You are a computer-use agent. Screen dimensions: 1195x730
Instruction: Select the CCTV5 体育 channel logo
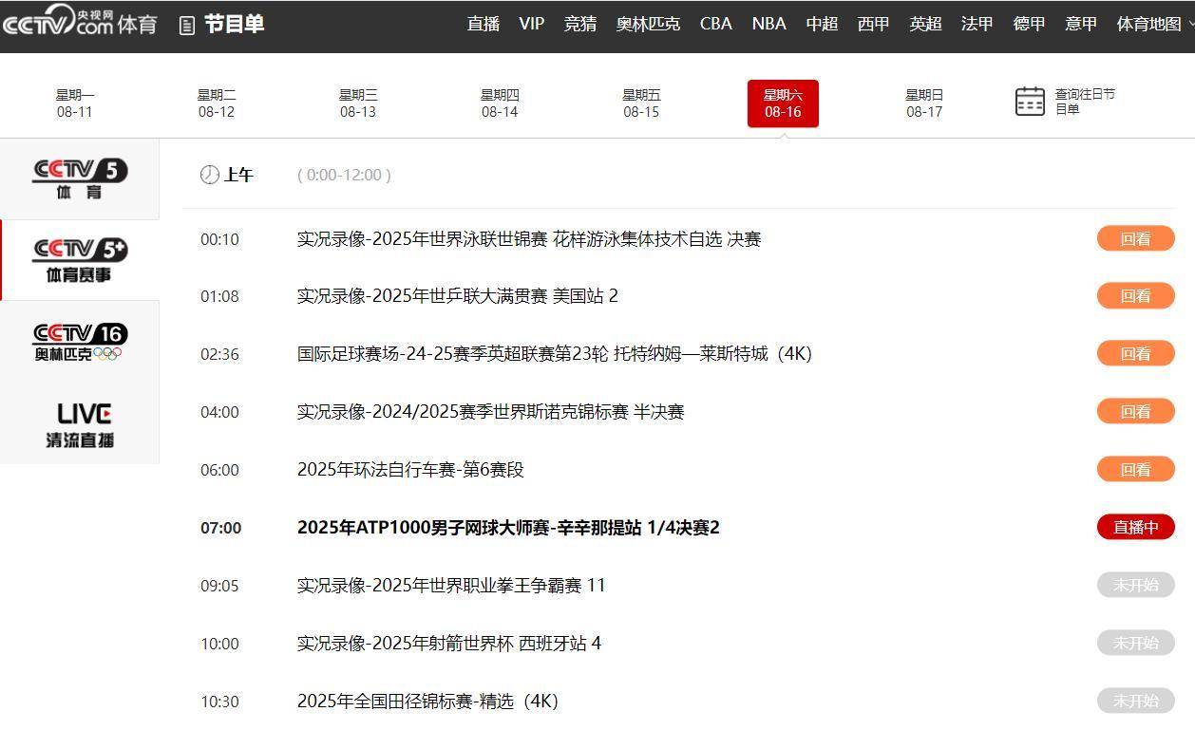click(x=80, y=178)
